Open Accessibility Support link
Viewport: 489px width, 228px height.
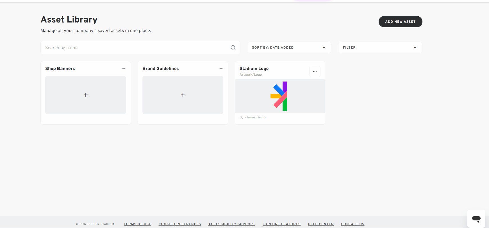click(x=232, y=224)
